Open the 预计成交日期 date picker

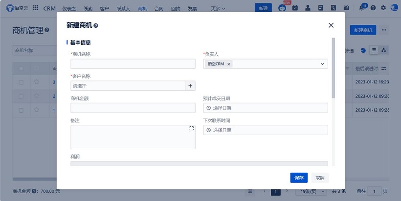pyautogui.click(x=266, y=108)
